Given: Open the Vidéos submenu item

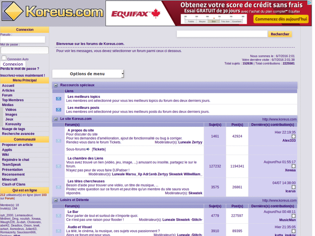Looking at the screenshot, I should tap(11, 110).
